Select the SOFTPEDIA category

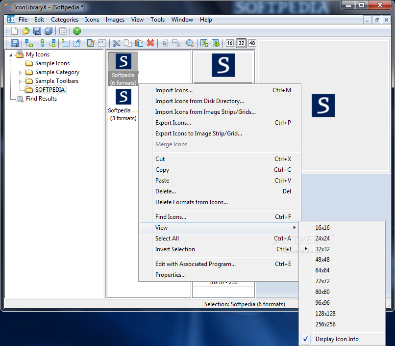pos(49,90)
